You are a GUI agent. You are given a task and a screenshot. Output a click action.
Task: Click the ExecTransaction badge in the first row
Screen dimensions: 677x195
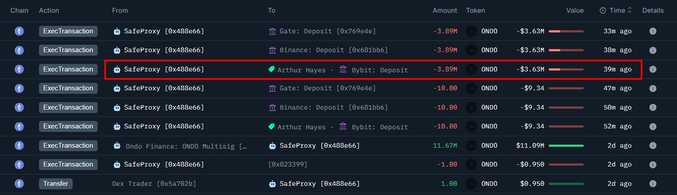[x=68, y=31]
